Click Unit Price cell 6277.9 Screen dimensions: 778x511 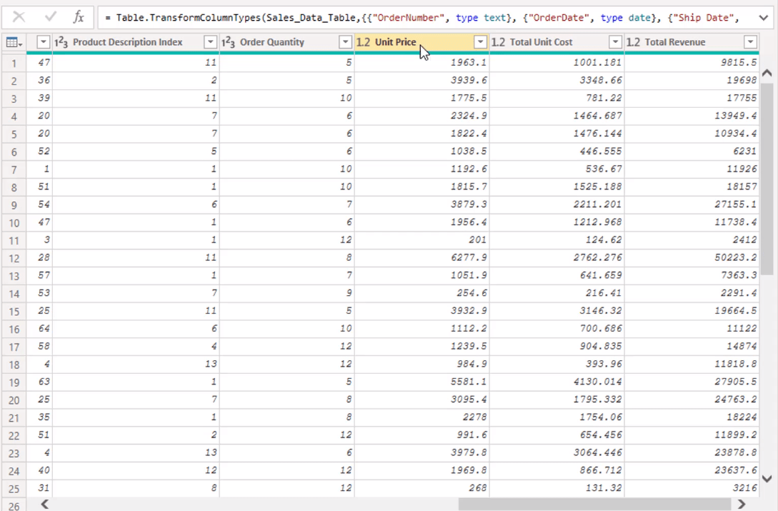coord(422,258)
